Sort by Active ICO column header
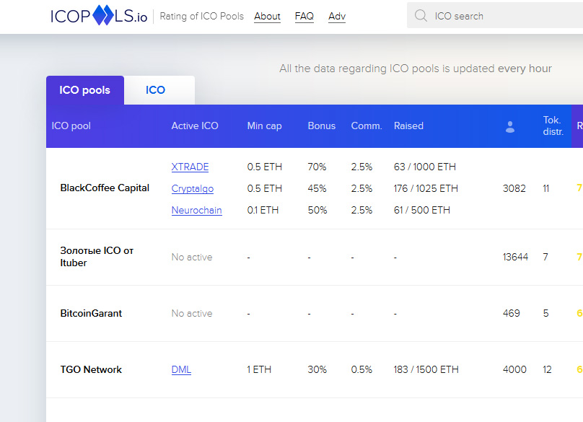This screenshot has width=583, height=422. point(195,126)
